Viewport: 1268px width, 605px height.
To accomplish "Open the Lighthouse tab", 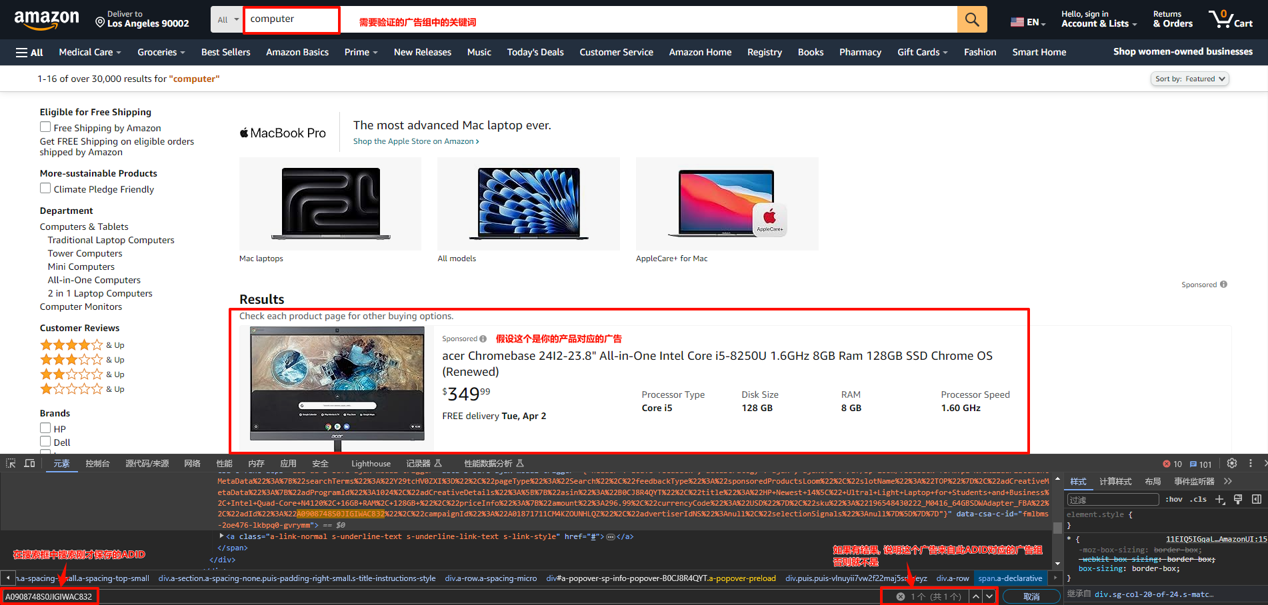I will 371,464.
